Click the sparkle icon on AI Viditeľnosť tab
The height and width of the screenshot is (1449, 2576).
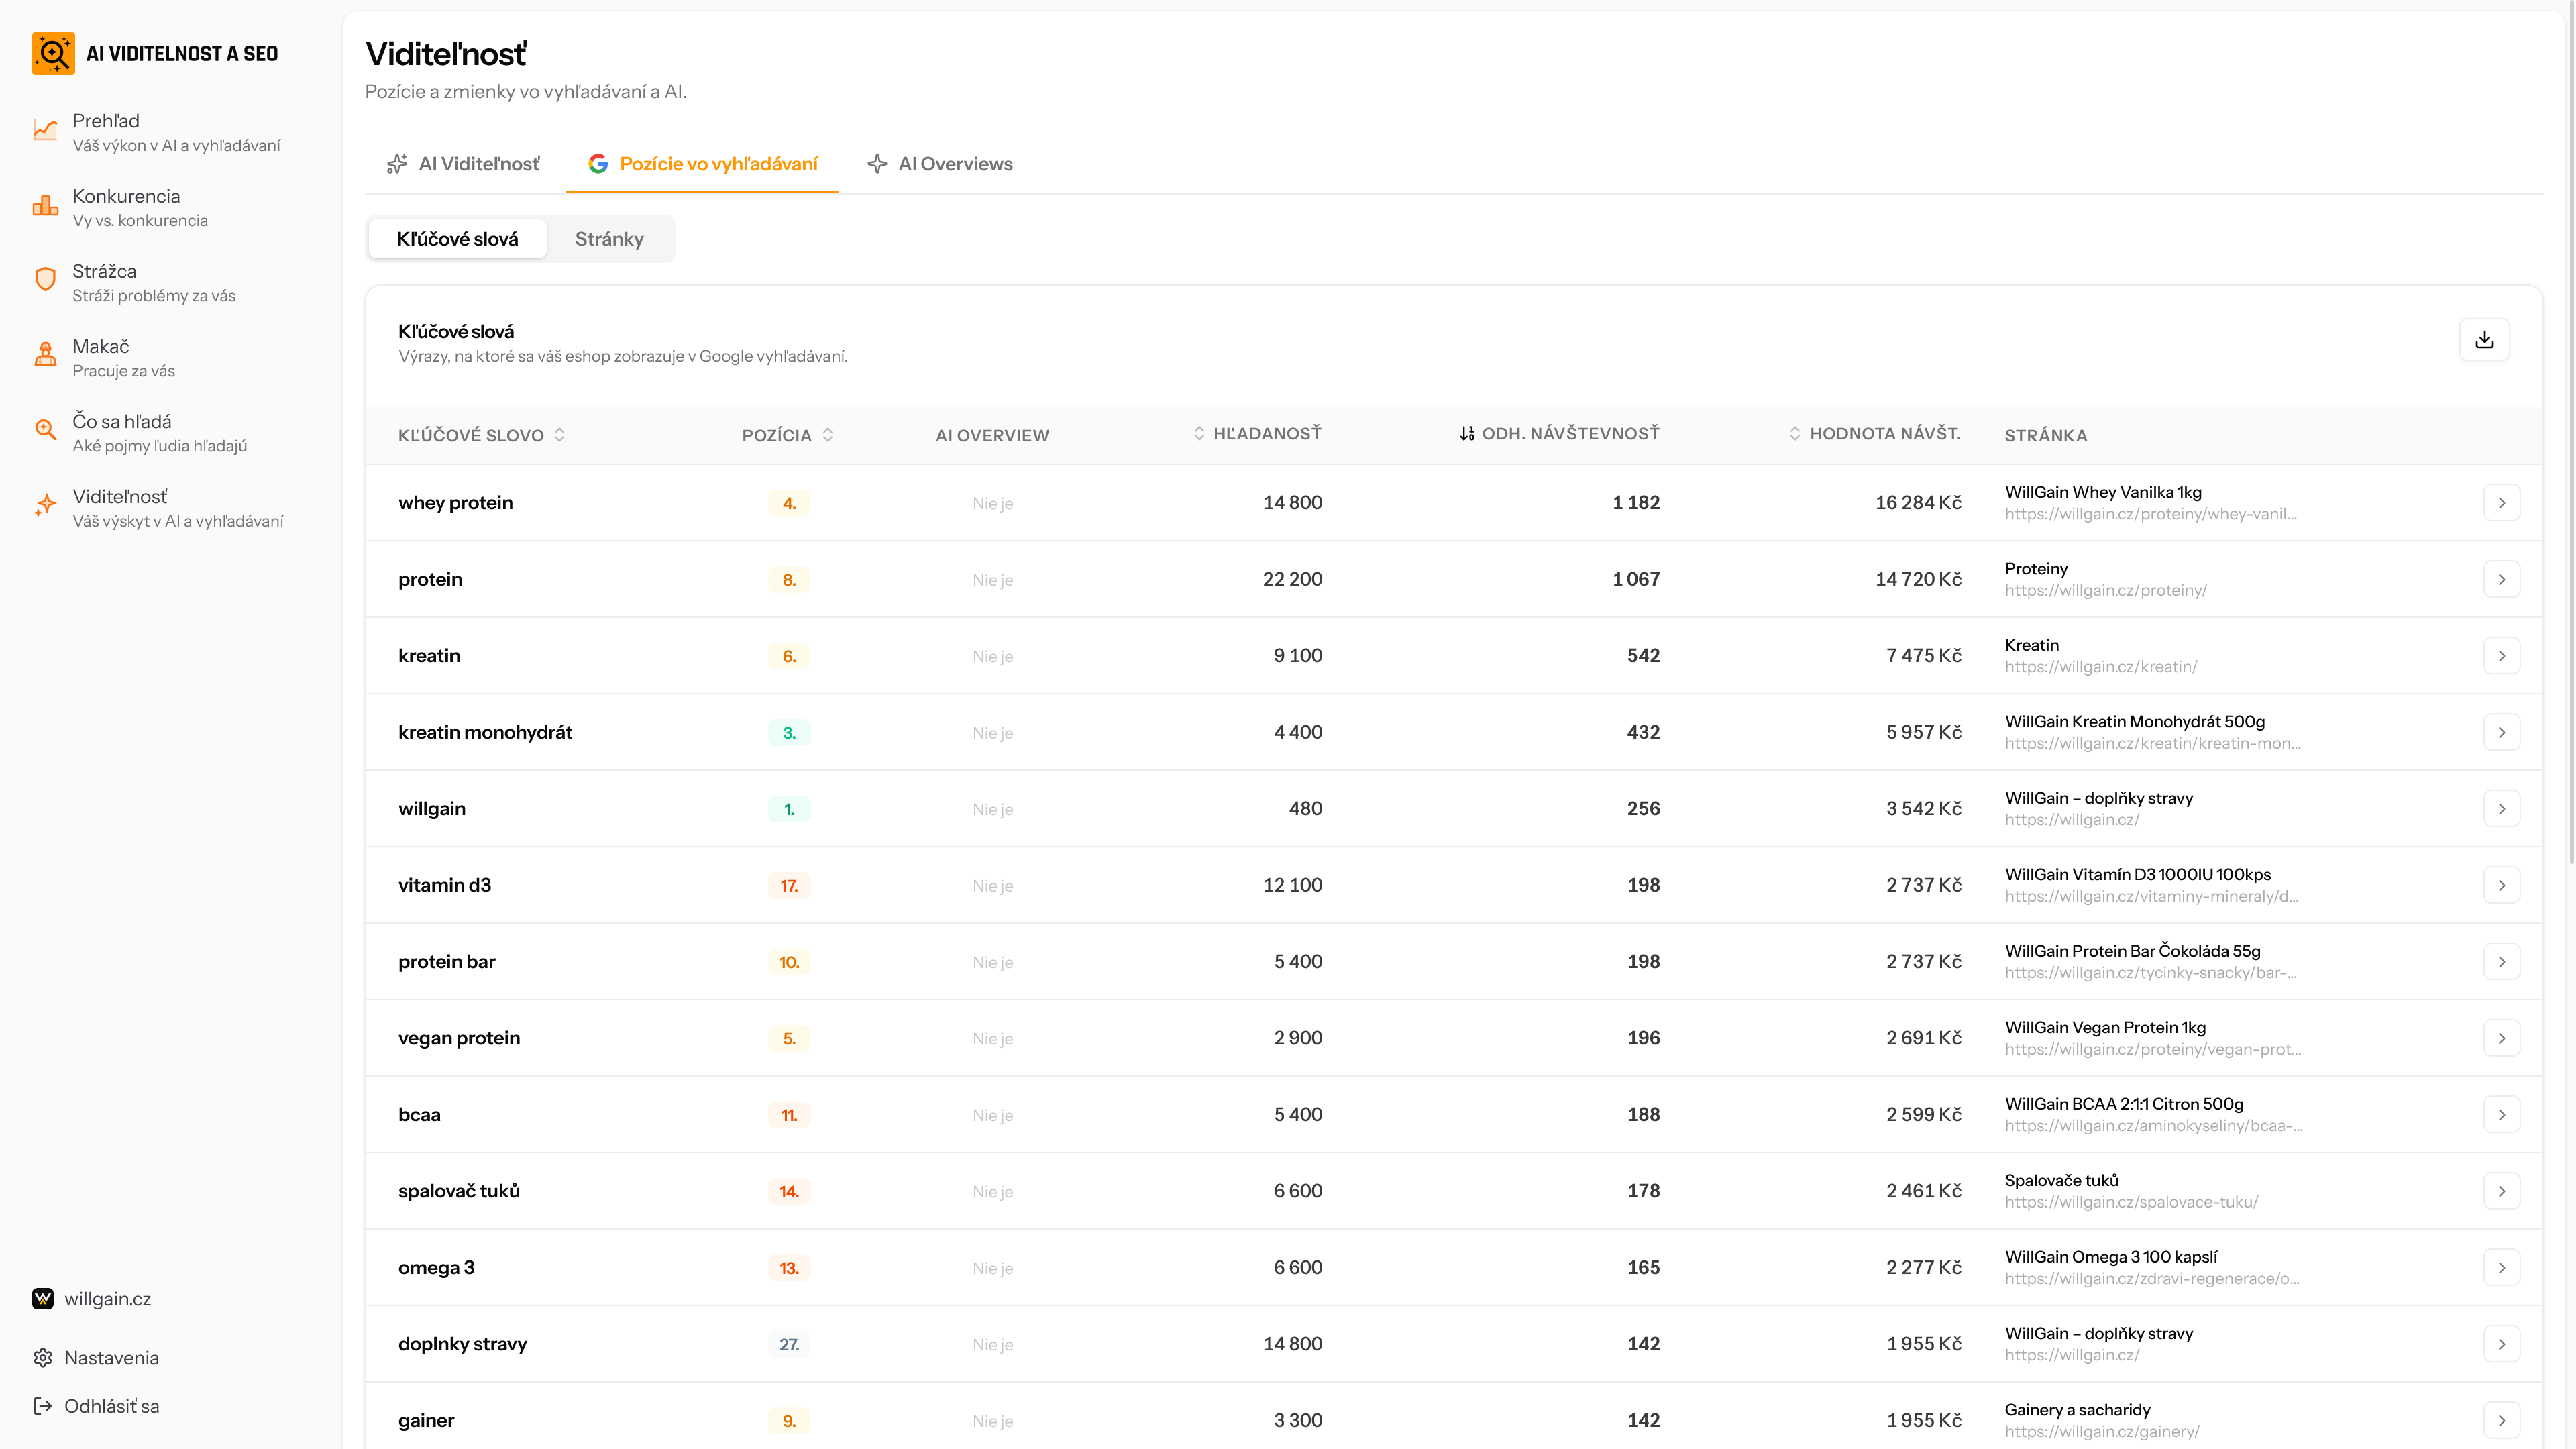[397, 164]
